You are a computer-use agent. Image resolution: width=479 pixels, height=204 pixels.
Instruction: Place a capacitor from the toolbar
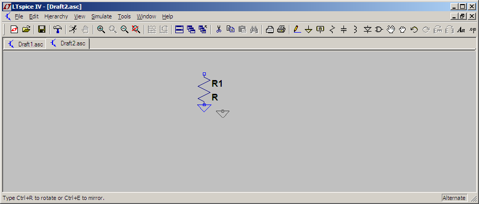tap(343, 30)
